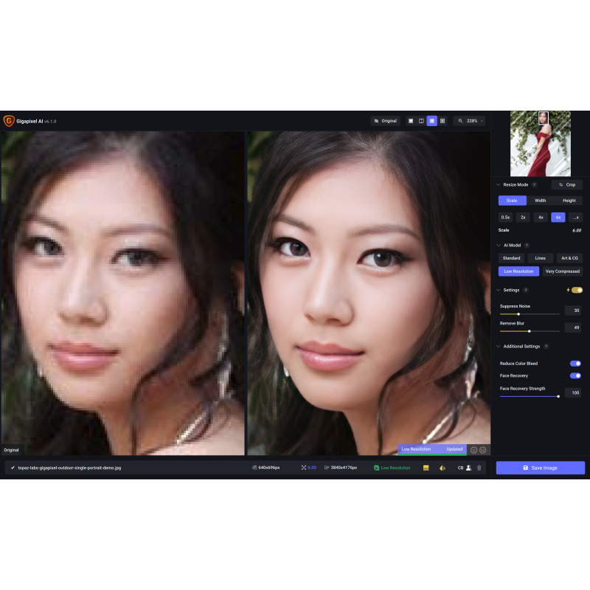Disable the Reduce Color Bleed toggle
The height and width of the screenshot is (590, 590).
click(575, 364)
